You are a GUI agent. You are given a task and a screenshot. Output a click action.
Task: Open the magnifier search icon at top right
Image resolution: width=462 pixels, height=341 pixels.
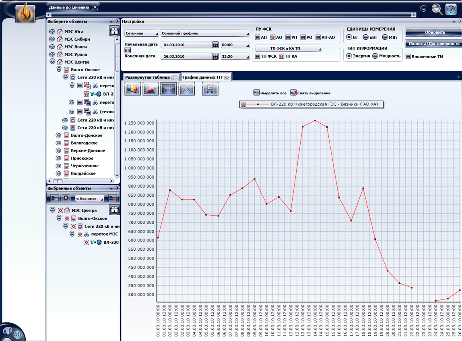point(437,9)
